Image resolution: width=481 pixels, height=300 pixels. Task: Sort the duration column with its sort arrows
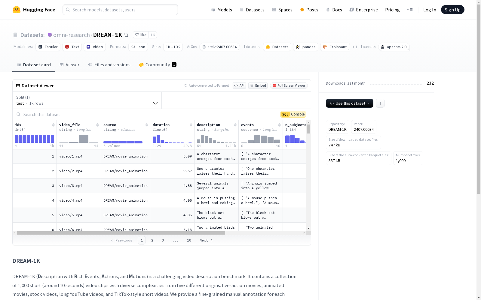pos(191,125)
